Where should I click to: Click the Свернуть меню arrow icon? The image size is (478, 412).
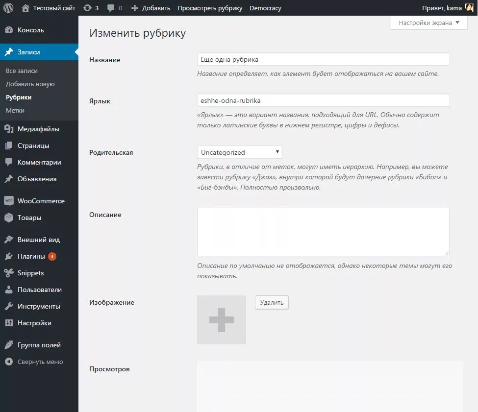tap(9, 362)
